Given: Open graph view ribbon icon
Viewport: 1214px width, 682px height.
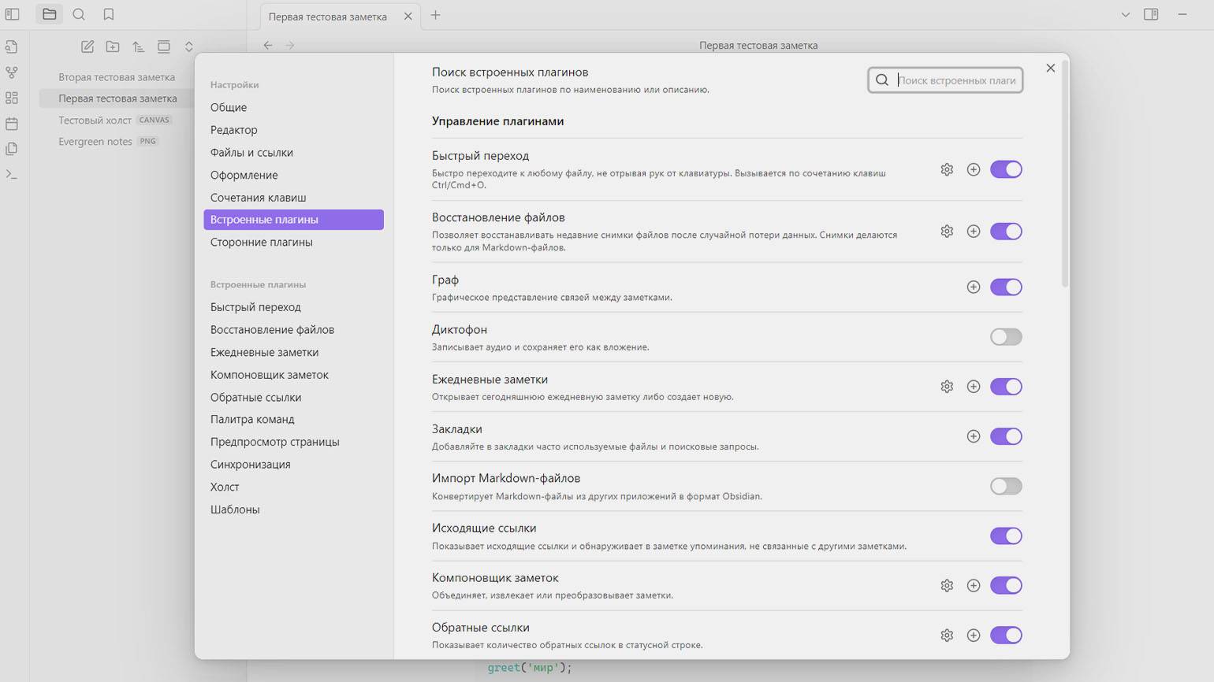Looking at the screenshot, I should pos(12,72).
